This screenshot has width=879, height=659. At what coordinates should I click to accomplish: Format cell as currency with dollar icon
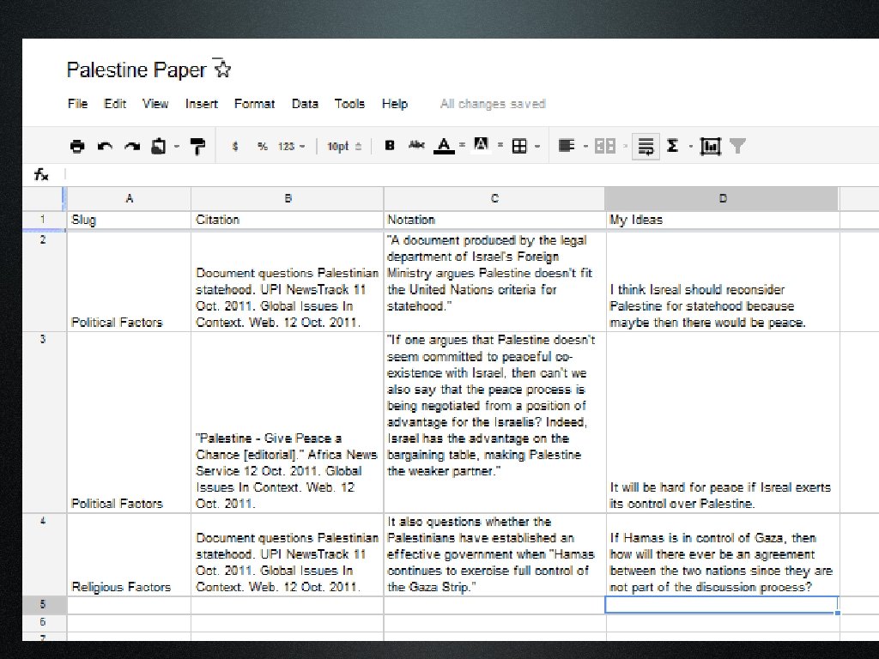[x=235, y=147]
